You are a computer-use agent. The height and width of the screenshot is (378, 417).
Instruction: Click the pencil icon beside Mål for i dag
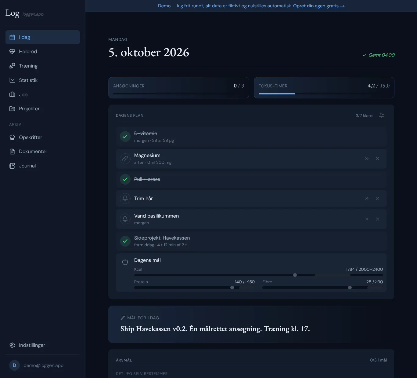pos(123,318)
